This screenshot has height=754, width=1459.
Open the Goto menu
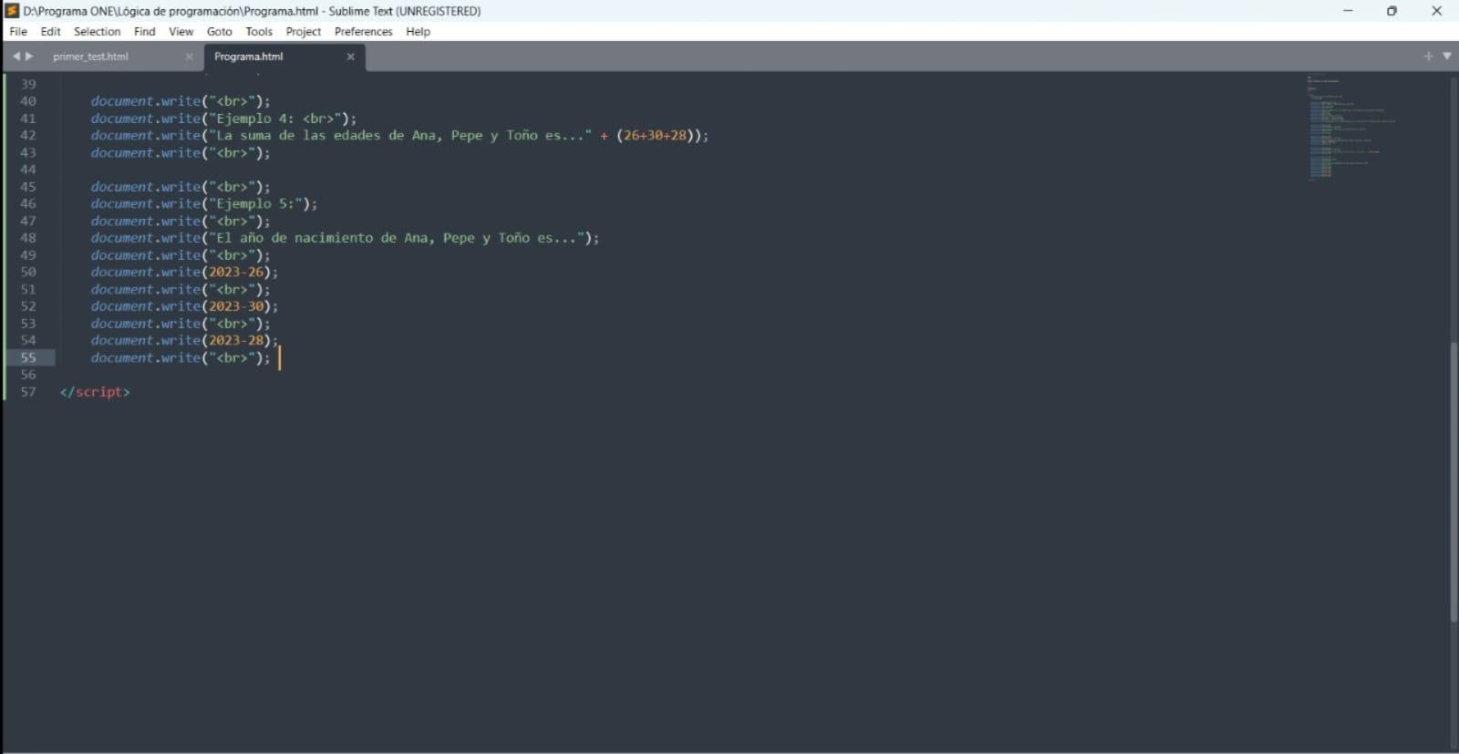(x=219, y=31)
